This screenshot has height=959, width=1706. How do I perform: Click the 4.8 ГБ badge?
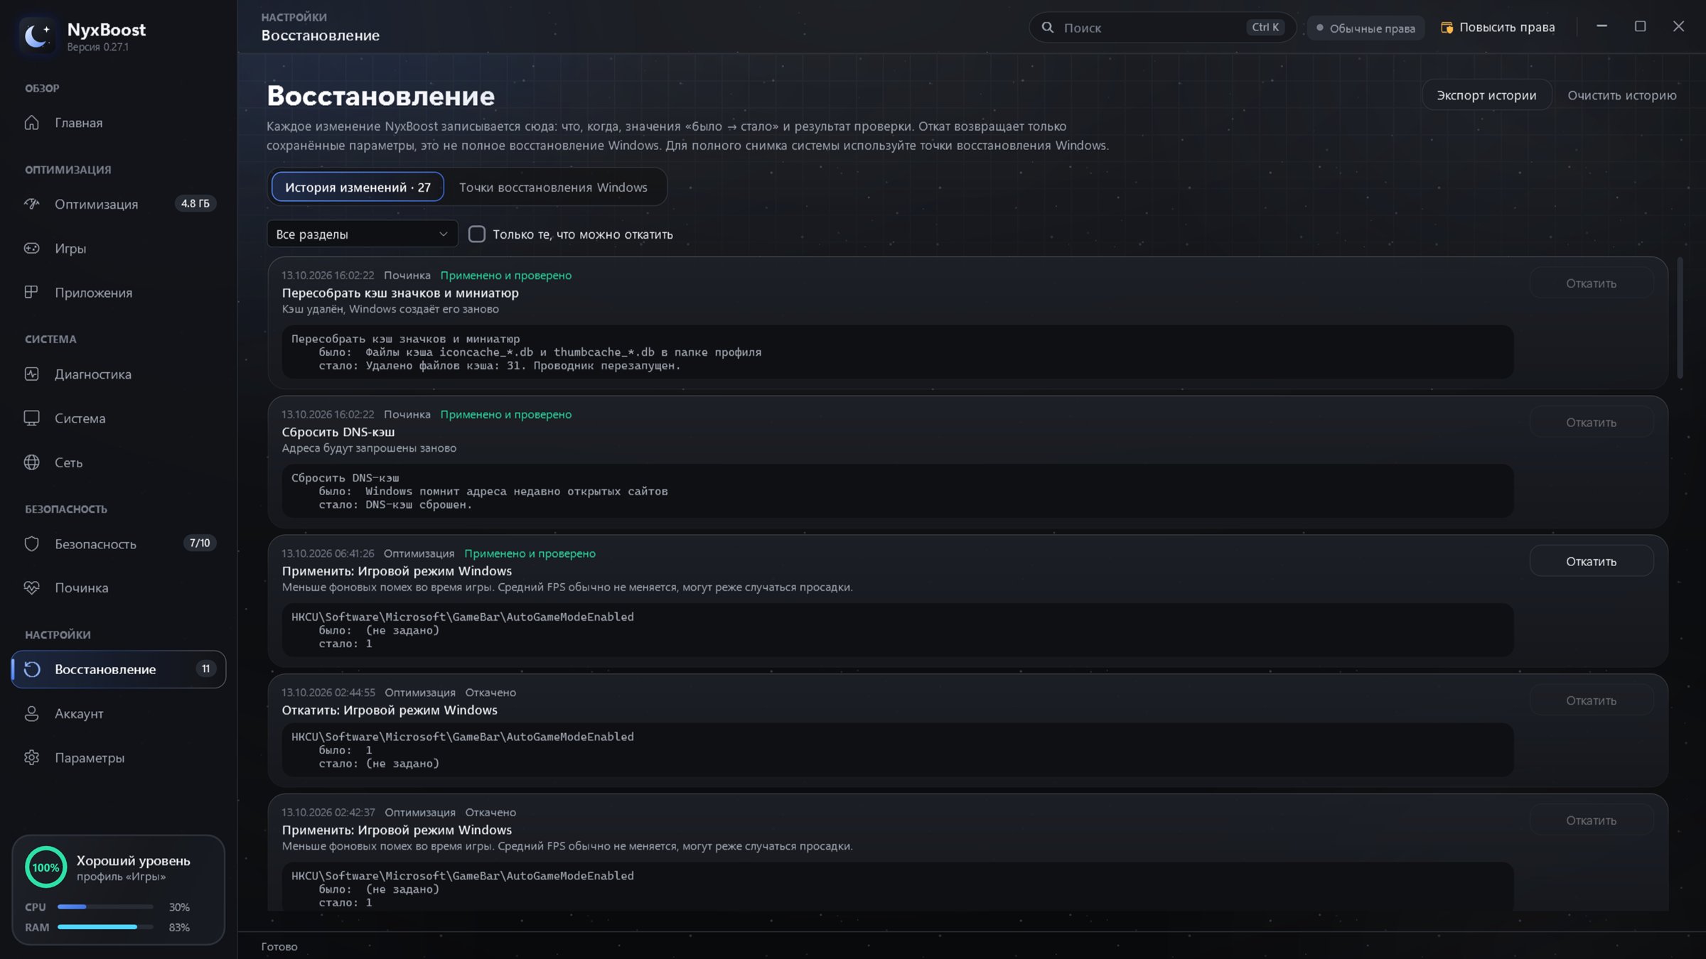pyautogui.click(x=195, y=204)
